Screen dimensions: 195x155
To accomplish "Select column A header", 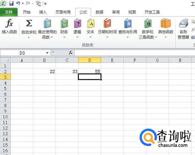I will pyautogui.click(x=22, y=60).
